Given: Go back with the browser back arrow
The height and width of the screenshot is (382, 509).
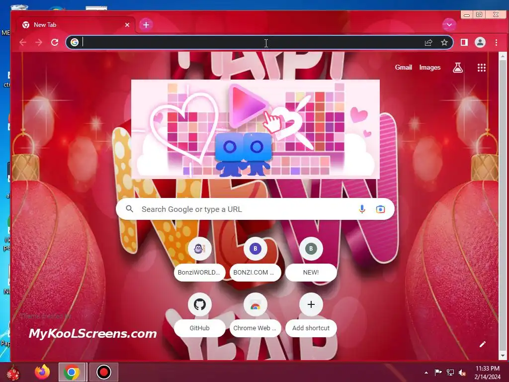Looking at the screenshot, I should tap(23, 42).
